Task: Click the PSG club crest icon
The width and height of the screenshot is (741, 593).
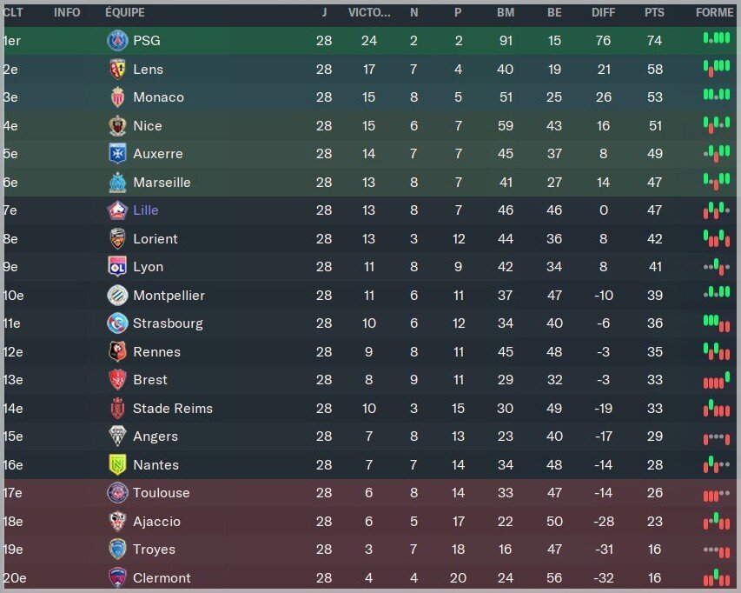Action: [117, 41]
